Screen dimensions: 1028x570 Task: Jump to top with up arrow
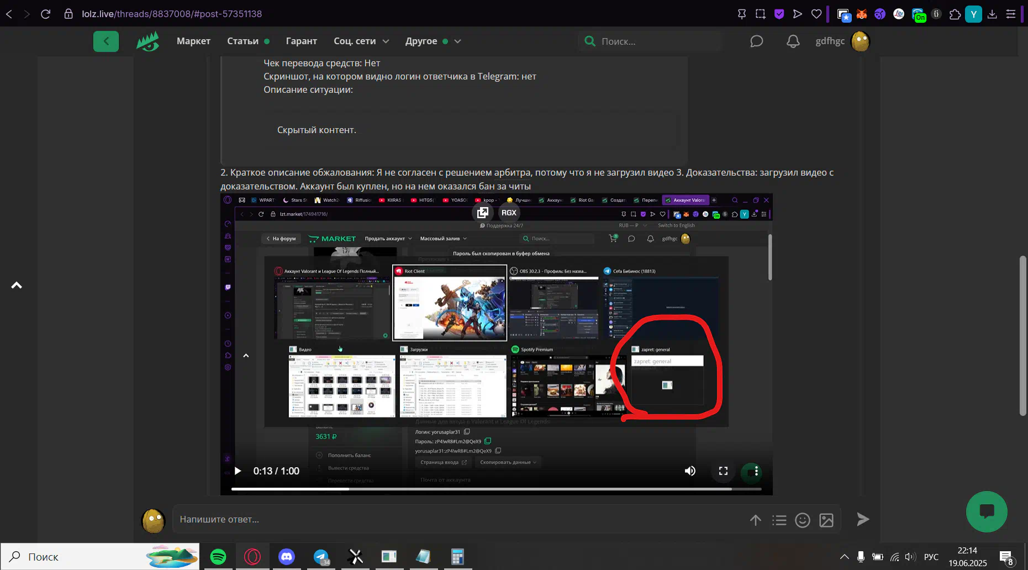point(17,286)
